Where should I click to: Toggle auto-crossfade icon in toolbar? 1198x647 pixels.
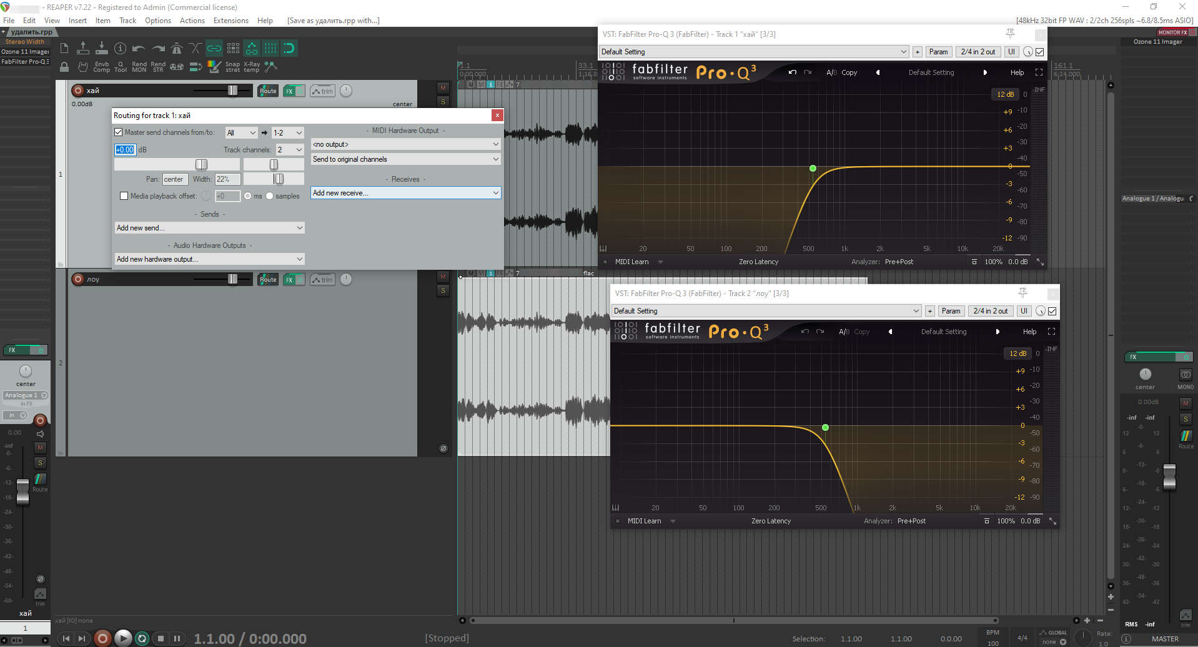(x=196, y=48)
